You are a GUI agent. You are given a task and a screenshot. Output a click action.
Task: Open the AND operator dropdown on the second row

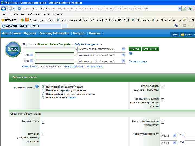[28, 55]
